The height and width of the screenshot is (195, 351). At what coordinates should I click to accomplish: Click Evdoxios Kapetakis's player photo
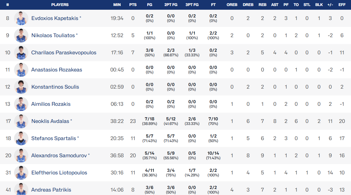tap(21, 18)
